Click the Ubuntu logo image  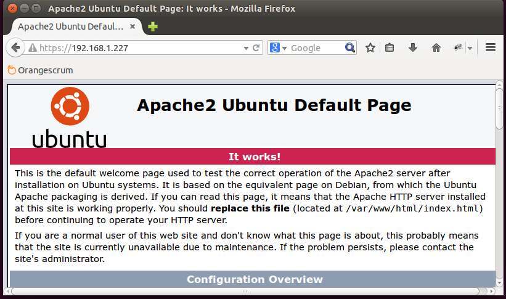[x=70, y=118]
